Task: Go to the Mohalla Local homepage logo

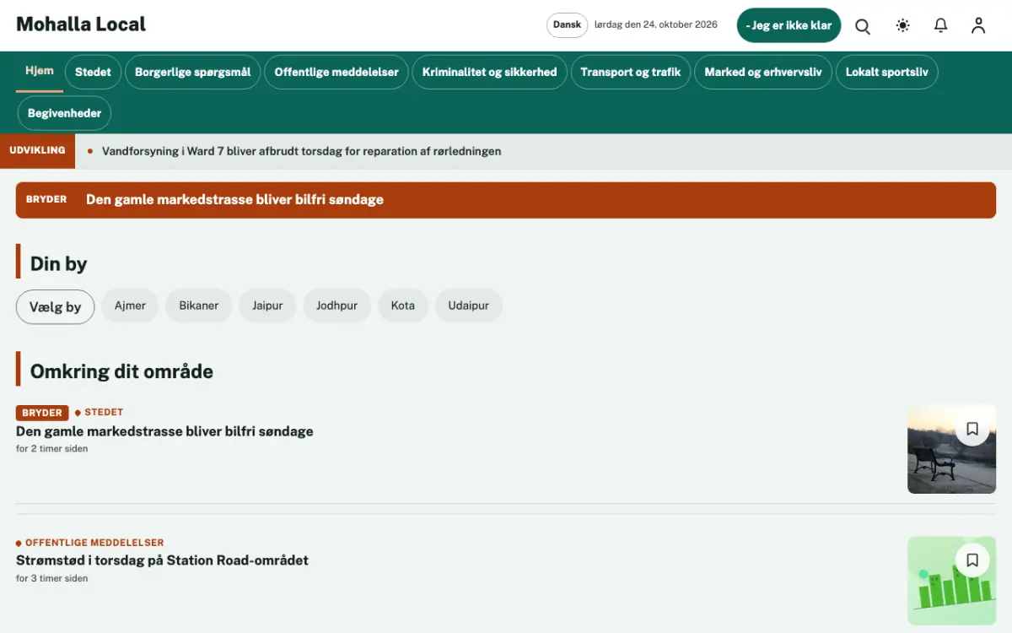Action: pos(81,24)
